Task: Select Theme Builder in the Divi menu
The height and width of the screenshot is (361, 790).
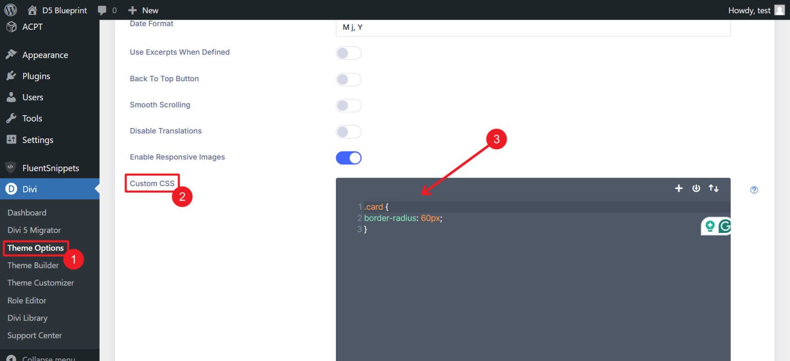Action: point(33,265)
